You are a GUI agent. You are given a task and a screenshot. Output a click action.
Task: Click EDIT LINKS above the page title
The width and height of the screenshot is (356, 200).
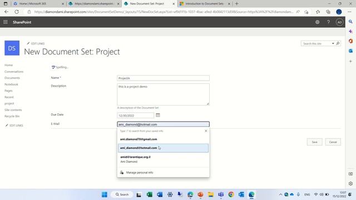coord(36,43)
